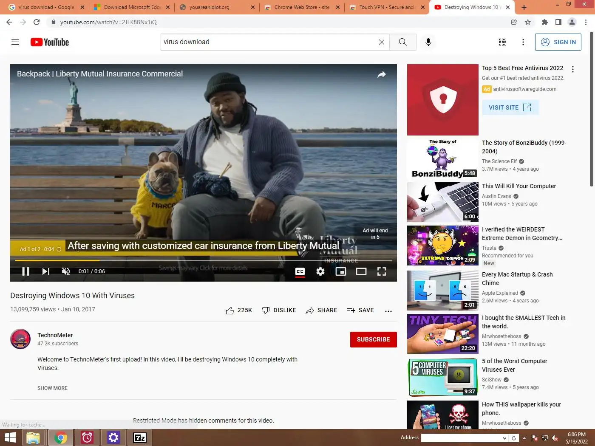Open 5 of the Worst Computer Viruses

coord(515,365)
